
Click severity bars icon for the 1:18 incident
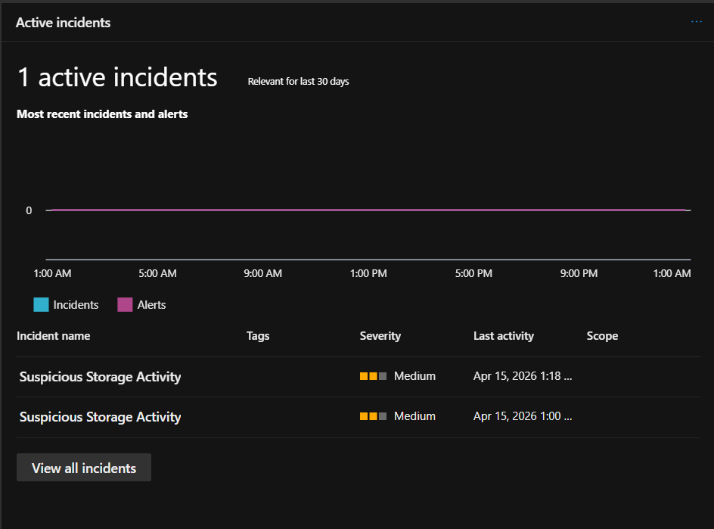(x=373, y=376)
